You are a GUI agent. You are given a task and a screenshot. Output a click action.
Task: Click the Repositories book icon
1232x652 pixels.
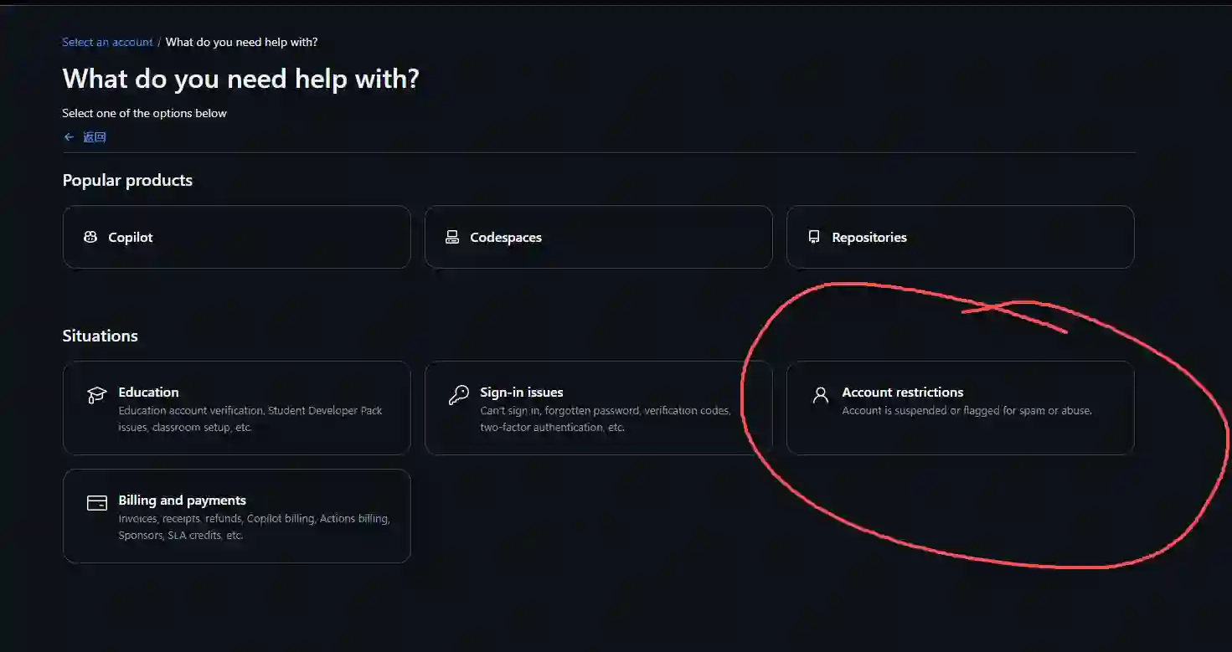tap(813, 237)
